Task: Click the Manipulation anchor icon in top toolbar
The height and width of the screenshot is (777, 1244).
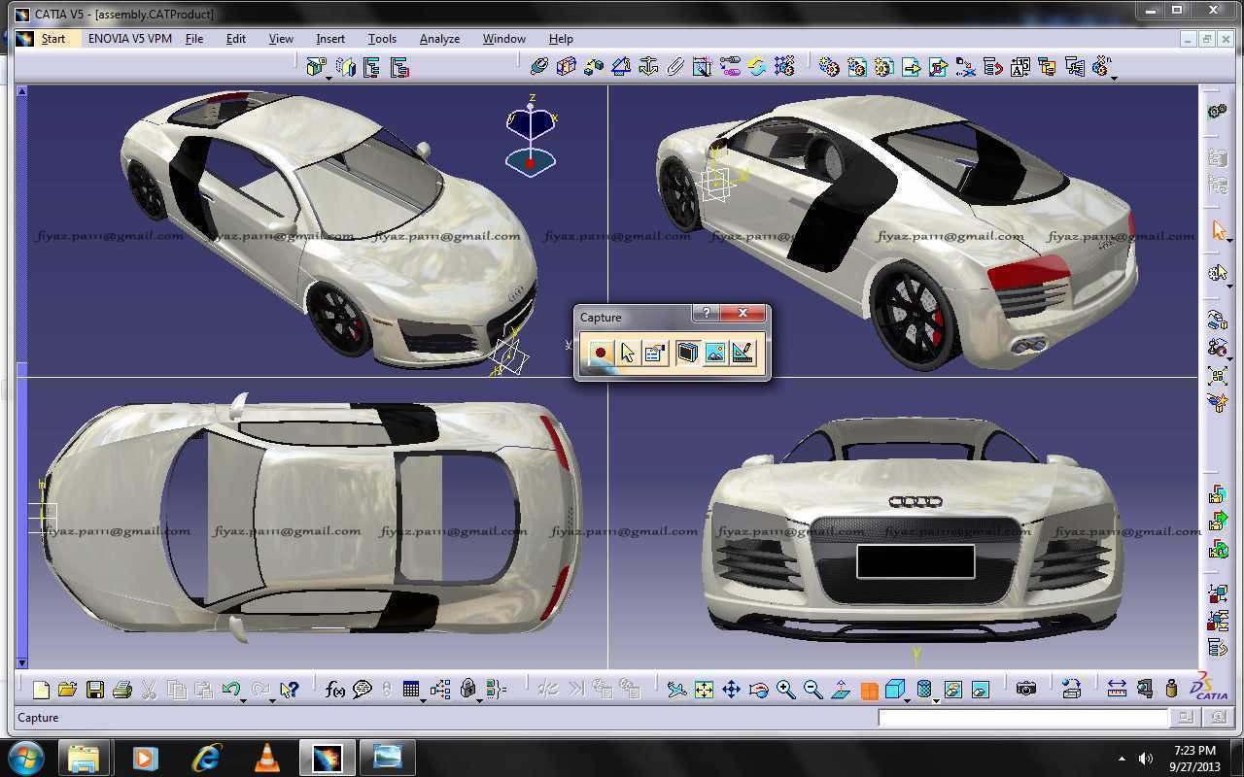Action: coord(648,66)
